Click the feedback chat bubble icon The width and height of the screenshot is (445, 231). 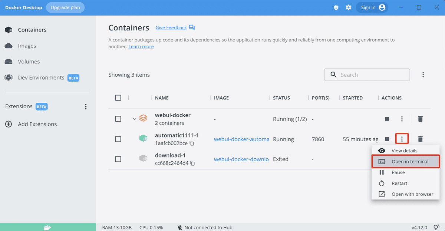pyautogui.click(x=192, y=28)
